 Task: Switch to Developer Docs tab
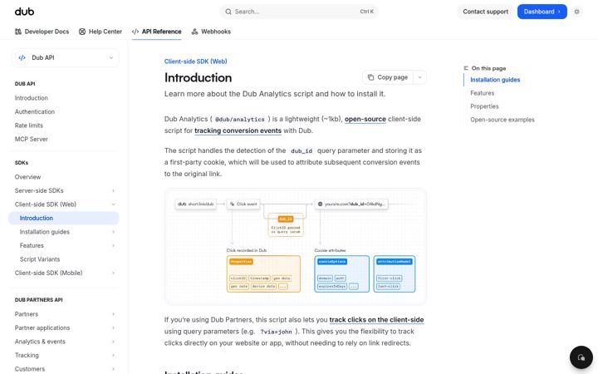pos(42,32)
